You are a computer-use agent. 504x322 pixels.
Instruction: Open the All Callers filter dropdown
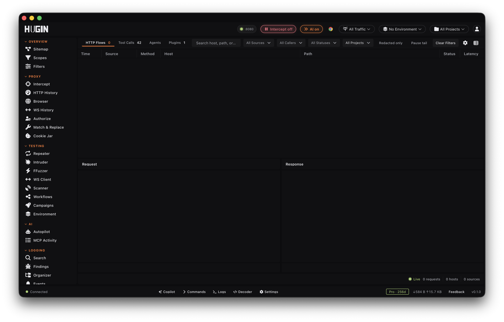click(291, 43)
